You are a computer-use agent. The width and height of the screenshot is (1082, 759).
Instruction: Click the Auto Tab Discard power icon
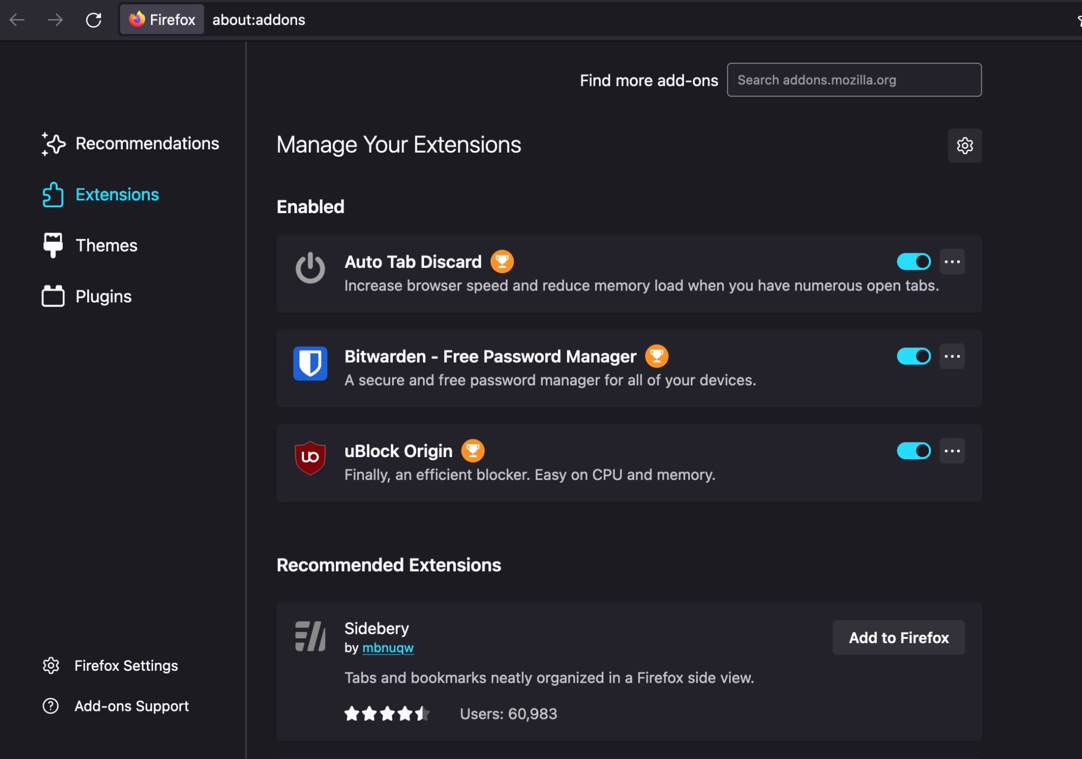310,268
